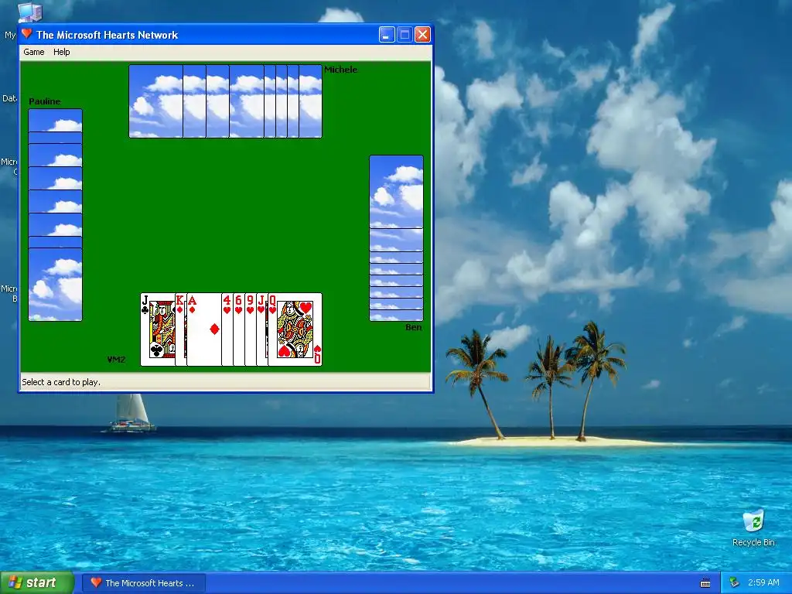Close the Hearts Network window

click(422, 34)
